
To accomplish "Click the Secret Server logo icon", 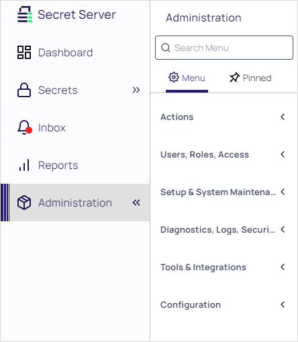I will pyautogui.click(x=25, y=14).
